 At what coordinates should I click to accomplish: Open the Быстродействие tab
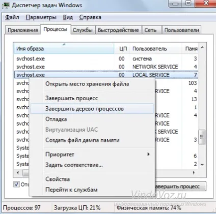(x=118, y=30)
